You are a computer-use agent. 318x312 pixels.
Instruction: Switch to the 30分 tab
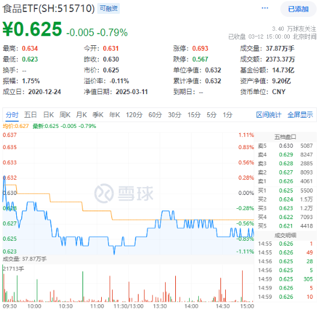(175, 115)
